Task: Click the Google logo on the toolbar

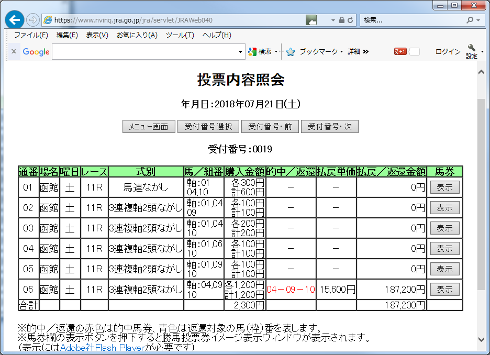Action: click(36, 51)
